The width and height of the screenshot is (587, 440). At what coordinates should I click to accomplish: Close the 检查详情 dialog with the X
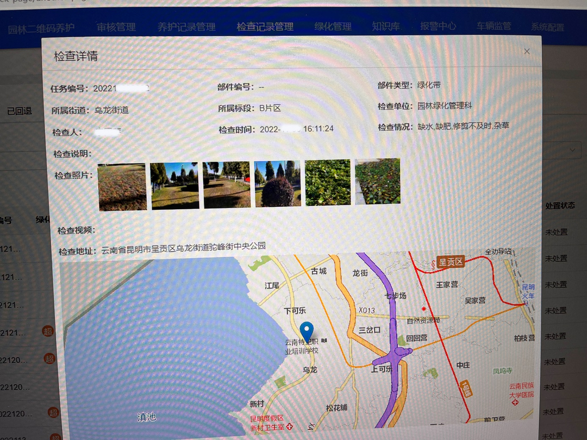[526, 51]
